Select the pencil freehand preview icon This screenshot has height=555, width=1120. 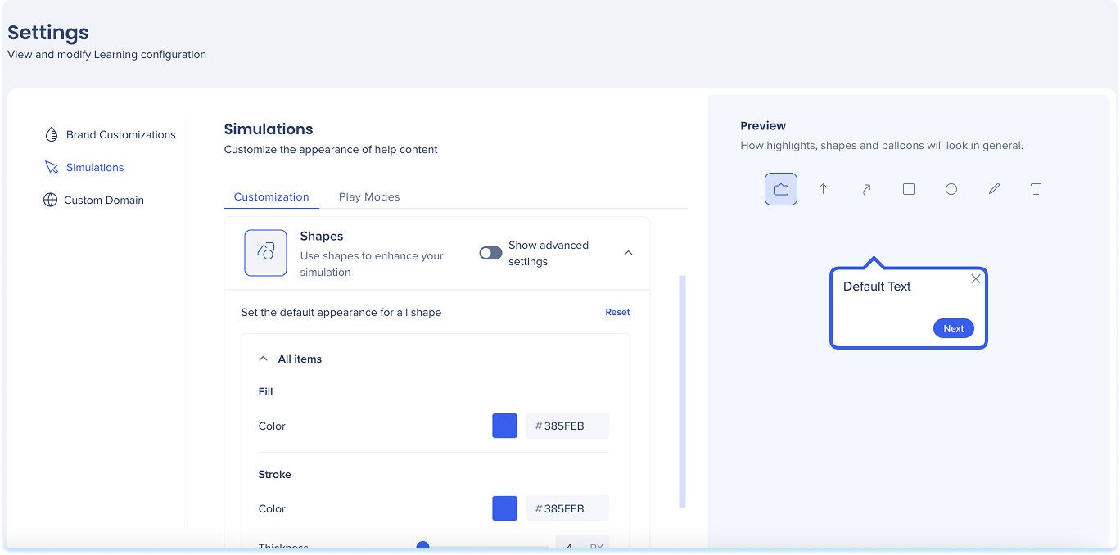coord(993,189)
